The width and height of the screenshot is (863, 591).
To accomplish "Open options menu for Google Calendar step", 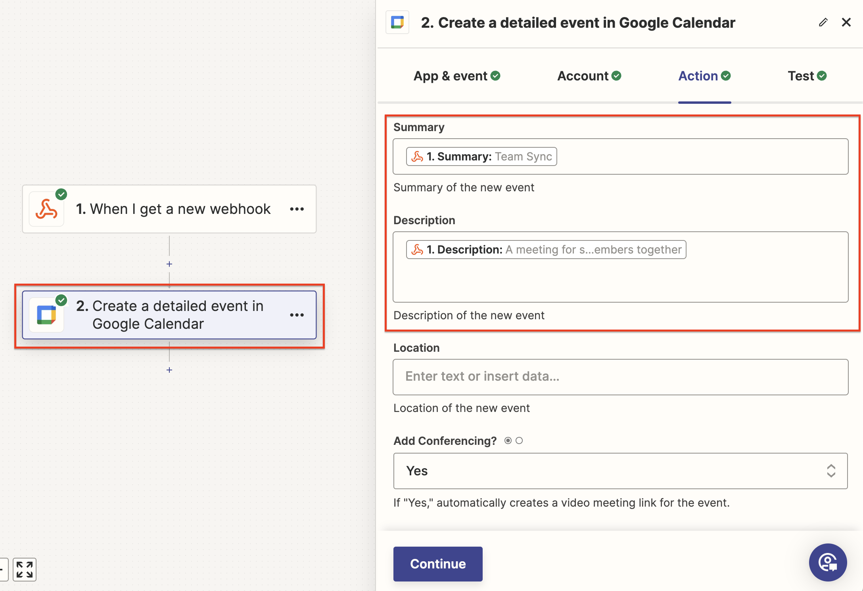I will pos(297,315).
